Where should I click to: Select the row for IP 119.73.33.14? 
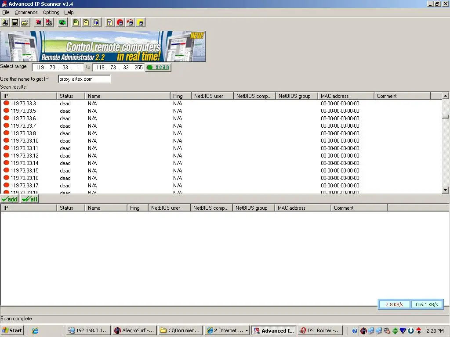click(x=221, y=163)
